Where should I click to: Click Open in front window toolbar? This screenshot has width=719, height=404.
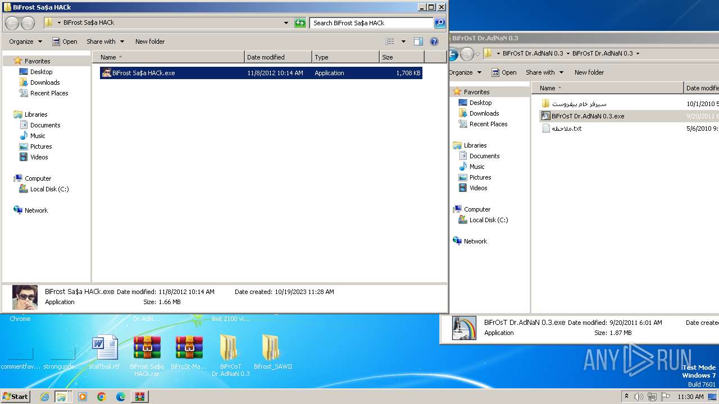[x=65, y=42]
